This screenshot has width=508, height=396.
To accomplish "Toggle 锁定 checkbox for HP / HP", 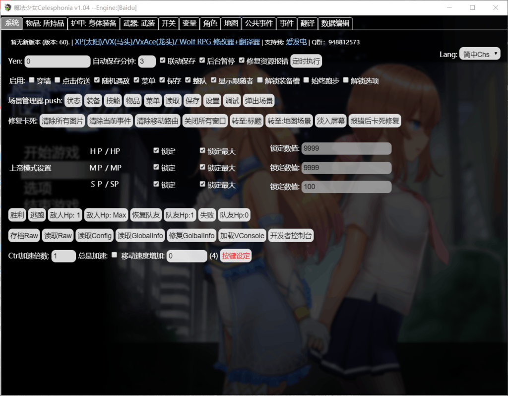I will click(x=156, y=150).
